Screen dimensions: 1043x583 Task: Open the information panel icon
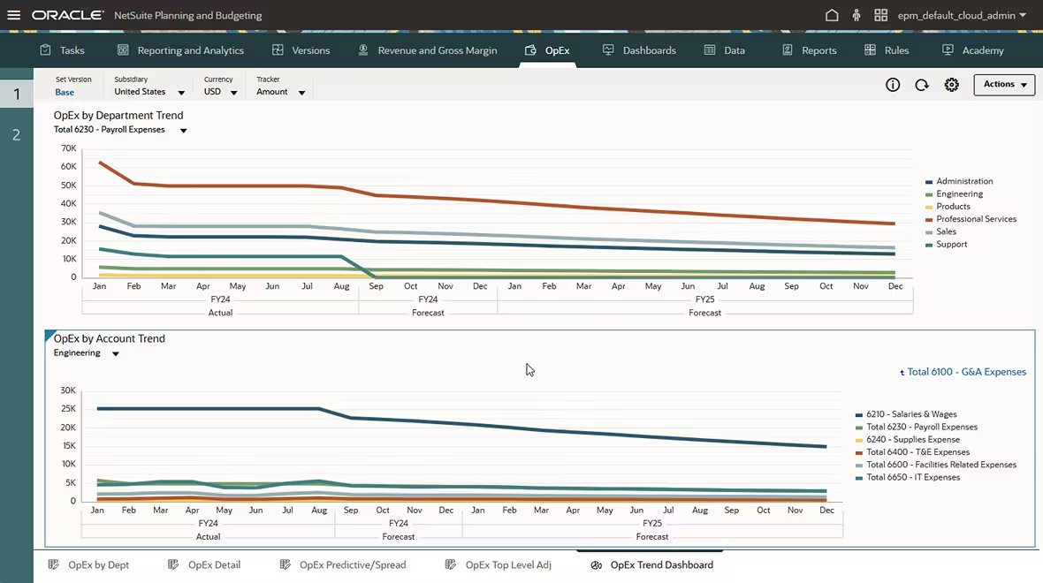pyautogui.click(x=893, y=84)
